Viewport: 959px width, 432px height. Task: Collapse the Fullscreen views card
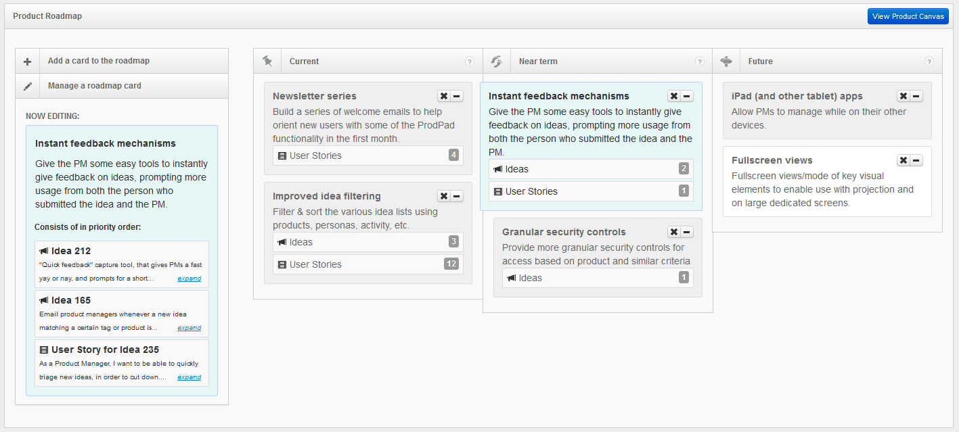[x=916, y=160]
